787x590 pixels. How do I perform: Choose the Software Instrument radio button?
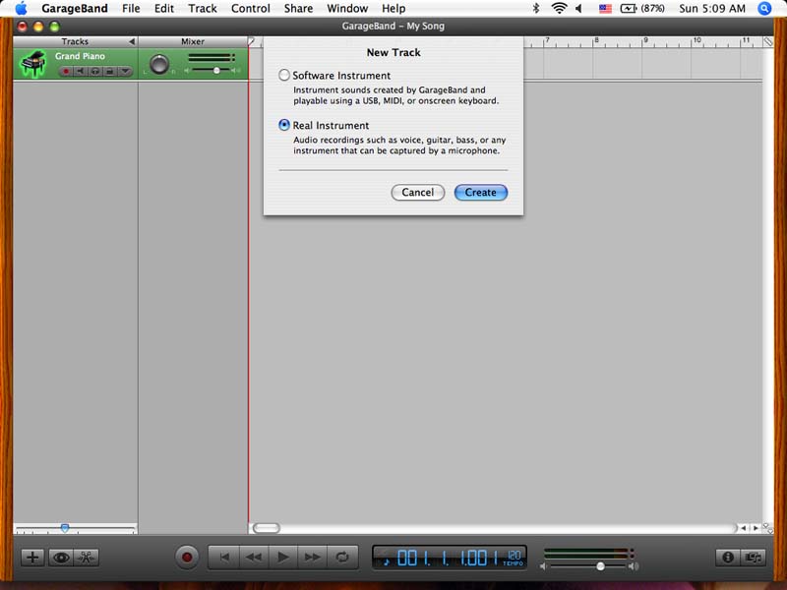coord(284,76)
